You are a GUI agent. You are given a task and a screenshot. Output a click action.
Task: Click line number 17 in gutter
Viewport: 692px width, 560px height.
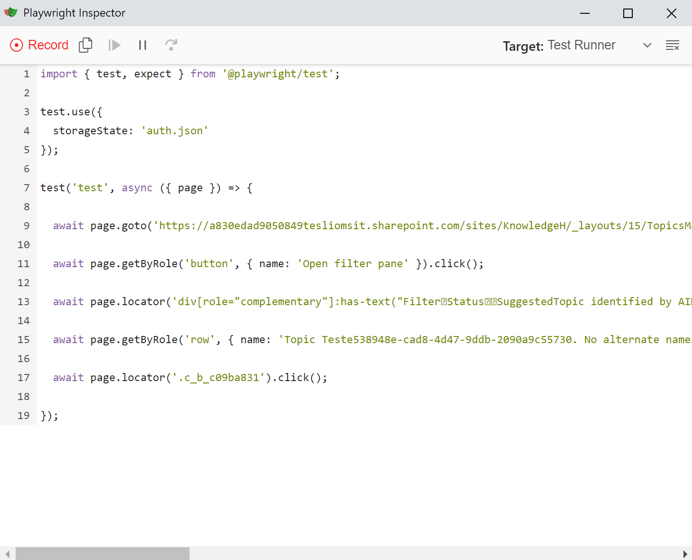pos(24,377)
